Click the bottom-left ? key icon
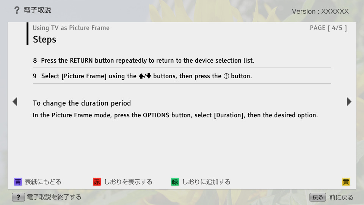Screen dimensions: 364x205 [x=18, y=197]
